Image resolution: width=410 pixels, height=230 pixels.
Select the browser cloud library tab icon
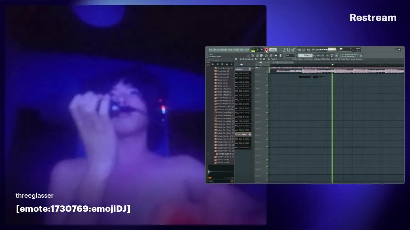click(227, 64)
